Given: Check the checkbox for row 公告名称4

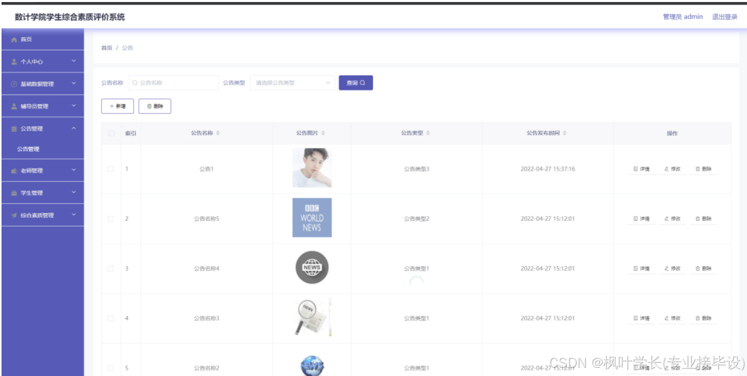Looking at the screenshot, I should pos(111,269).
